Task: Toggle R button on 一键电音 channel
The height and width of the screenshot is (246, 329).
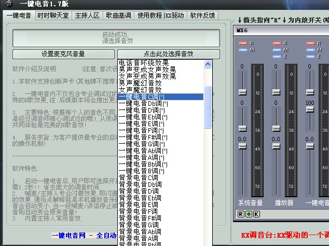Action: 311,43
